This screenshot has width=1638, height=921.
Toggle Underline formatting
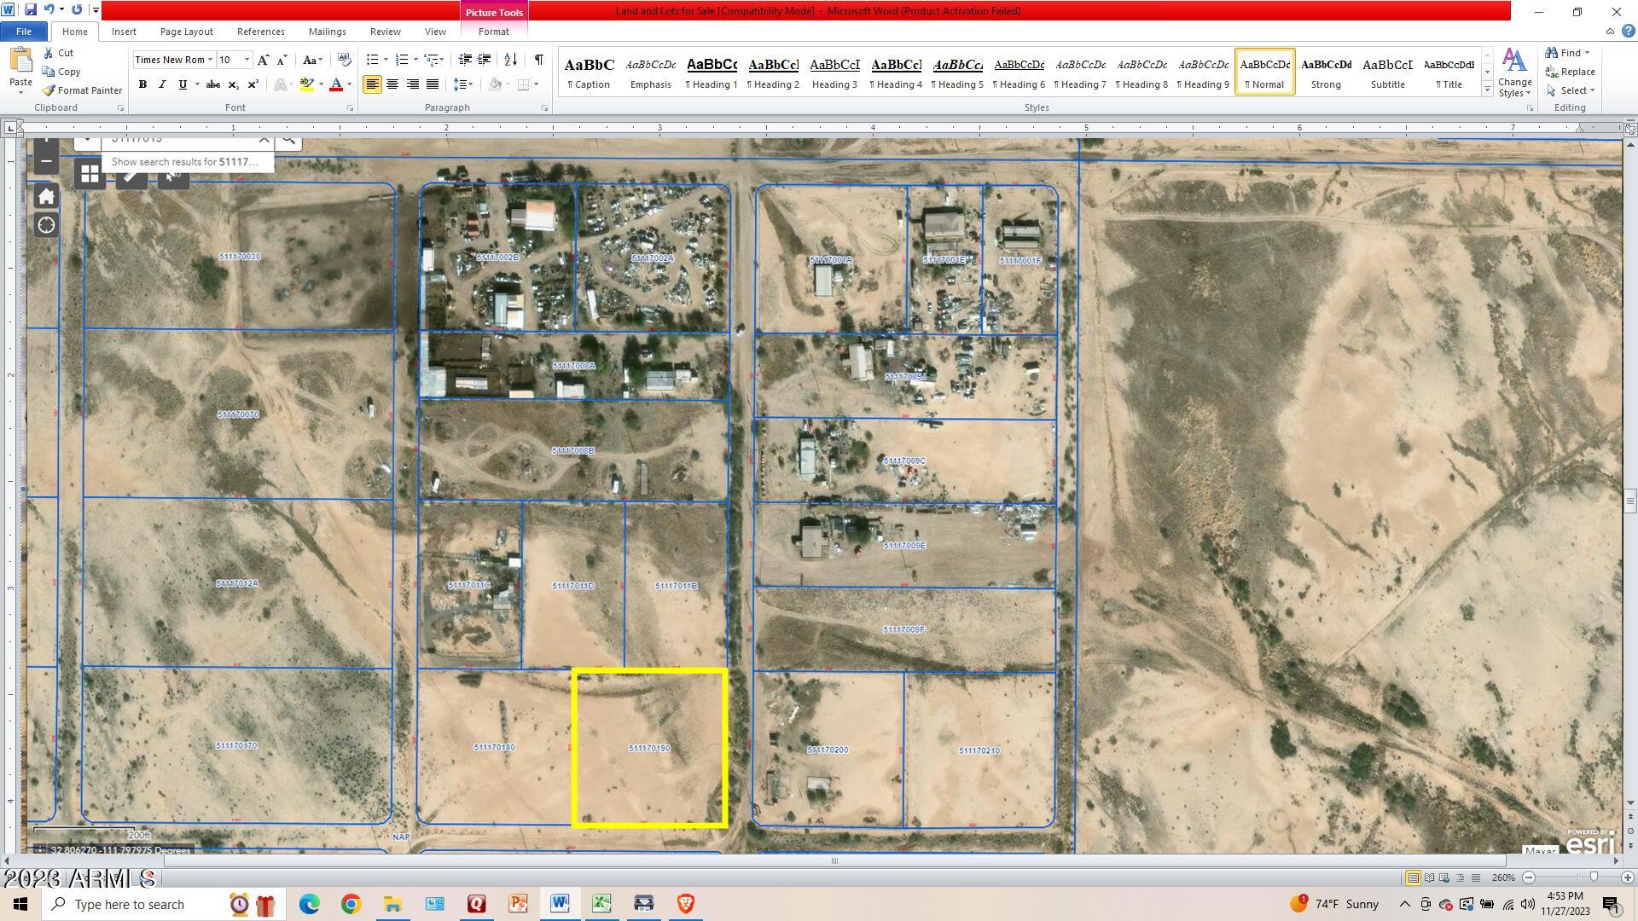point(182,84)
